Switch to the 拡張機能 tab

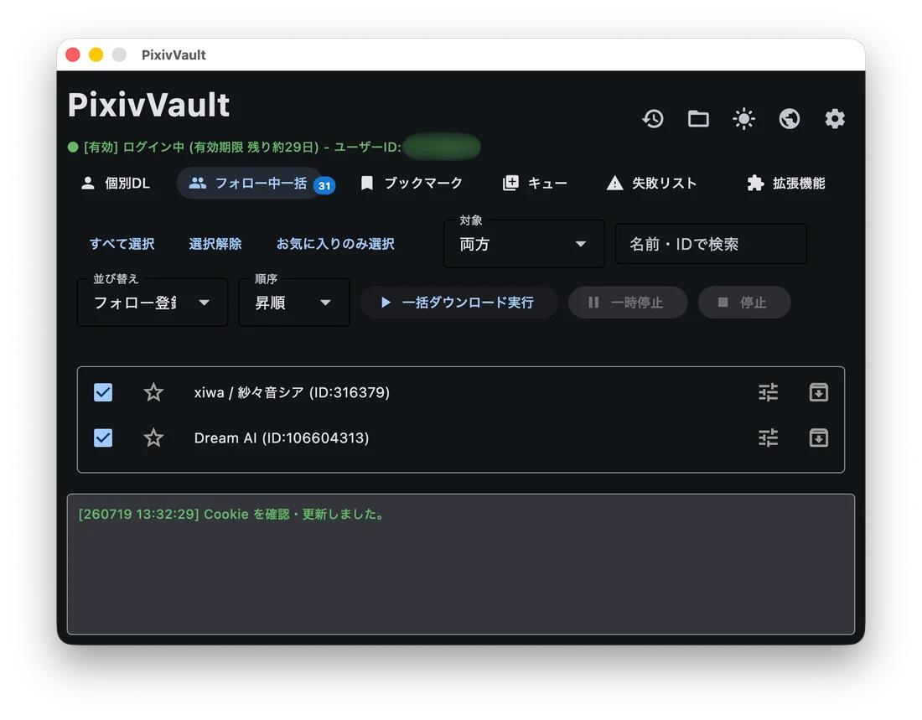[786, 183]
